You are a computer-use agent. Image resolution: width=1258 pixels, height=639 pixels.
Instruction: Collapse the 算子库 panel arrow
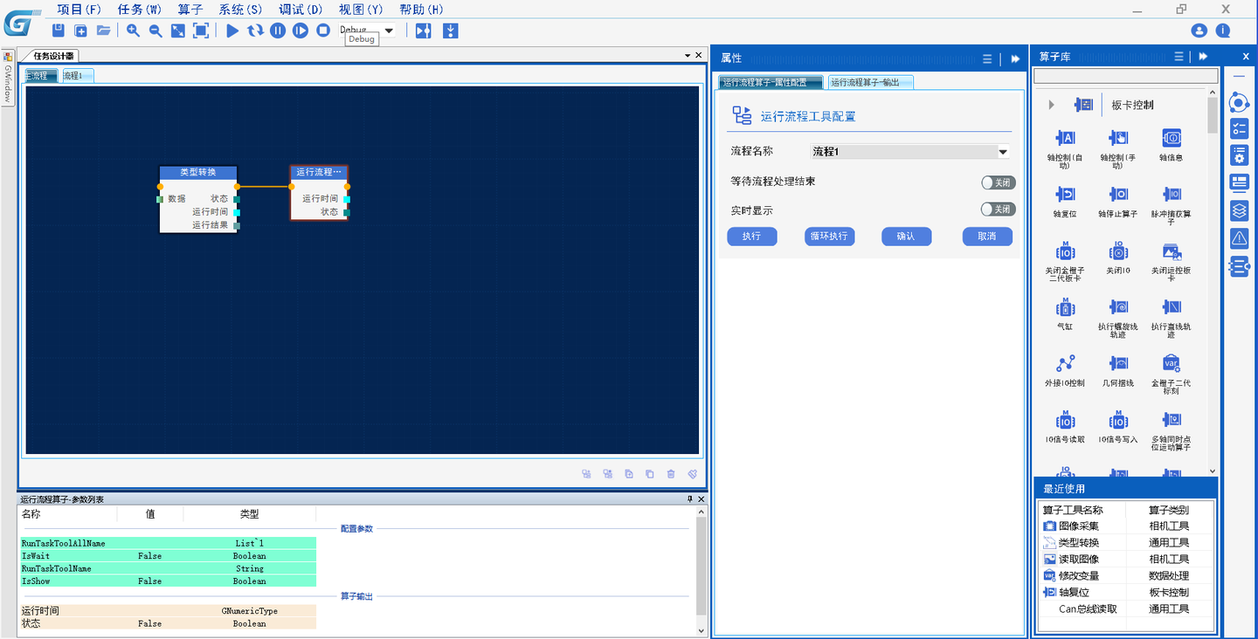(1203, 56)
